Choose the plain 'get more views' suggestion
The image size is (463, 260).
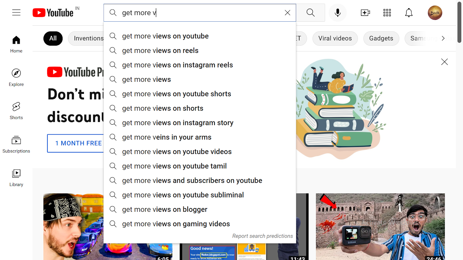(x=200, y=79)
